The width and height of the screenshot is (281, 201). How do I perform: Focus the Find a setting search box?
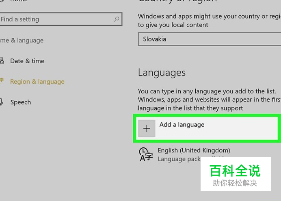[x=61, y=19]
